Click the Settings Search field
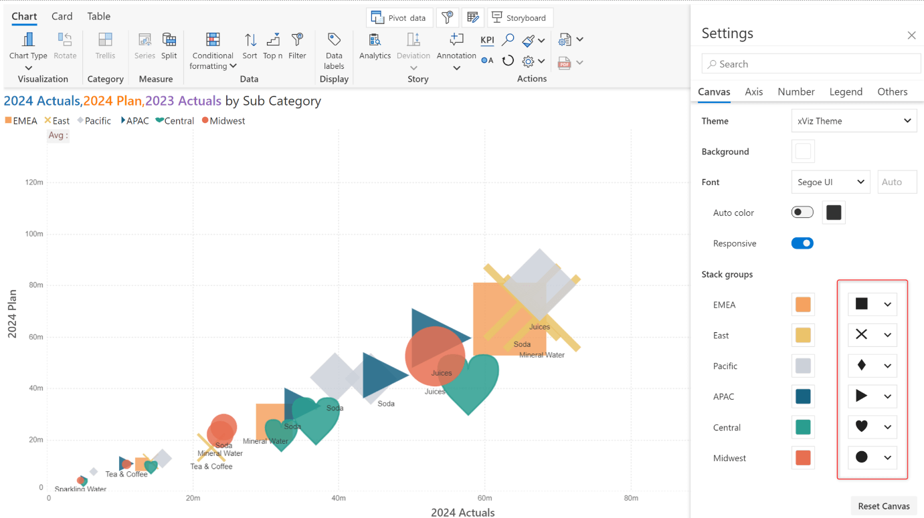 point(811,64)
